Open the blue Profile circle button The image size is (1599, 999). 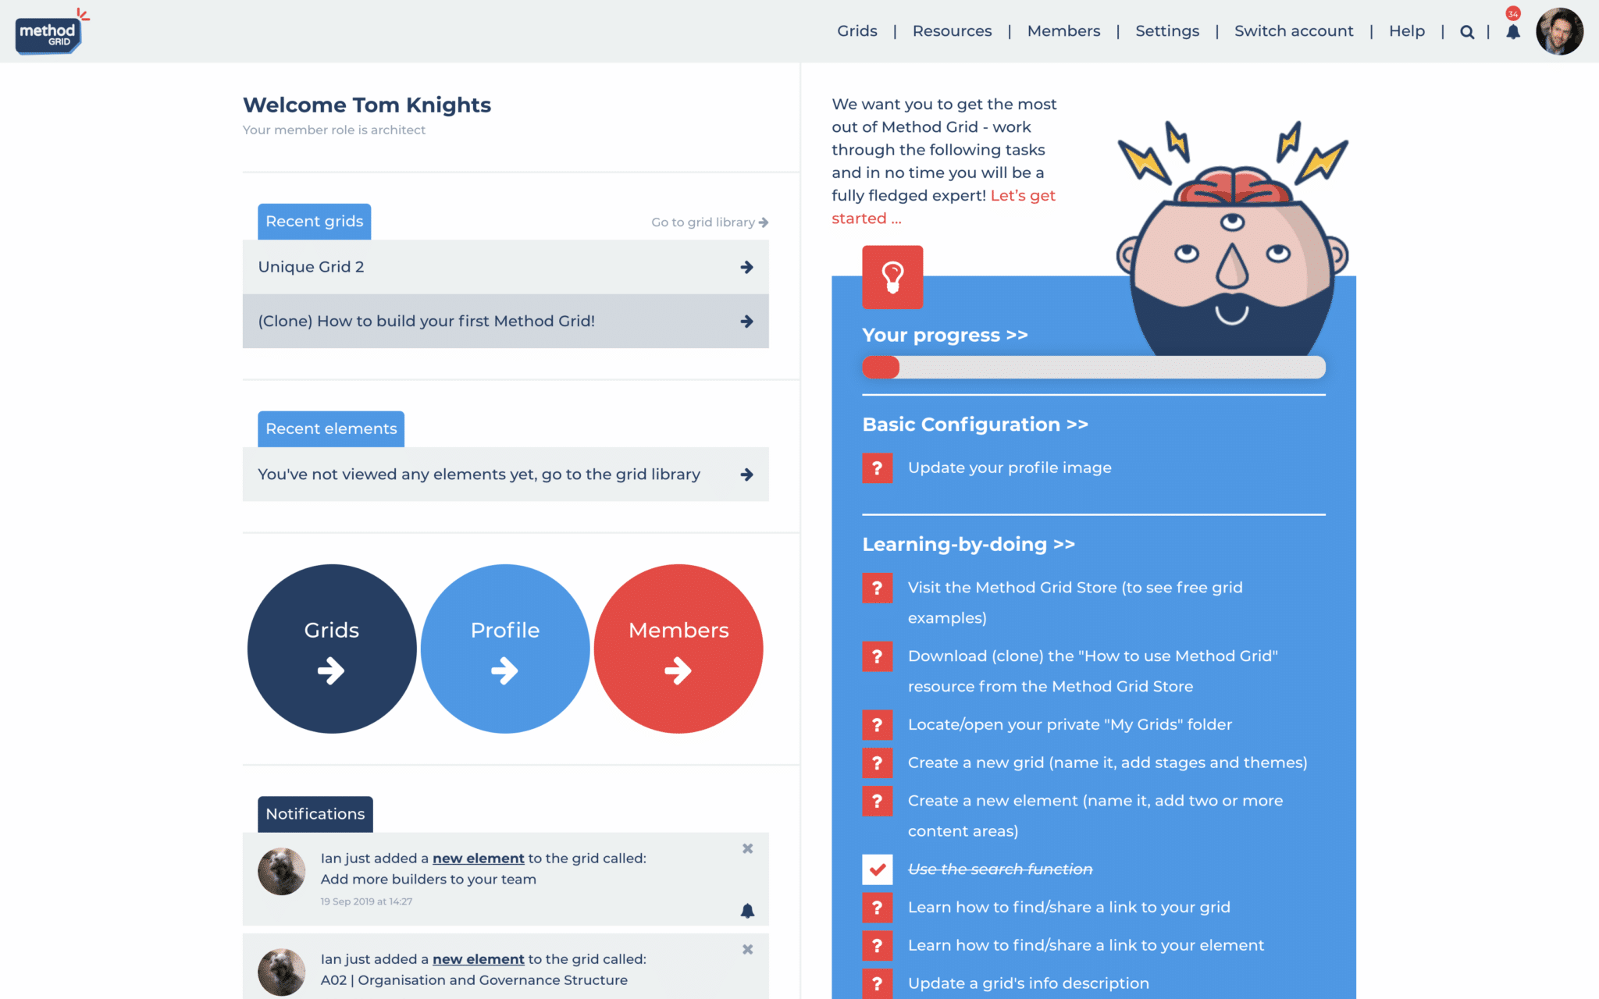pos(505,649)
